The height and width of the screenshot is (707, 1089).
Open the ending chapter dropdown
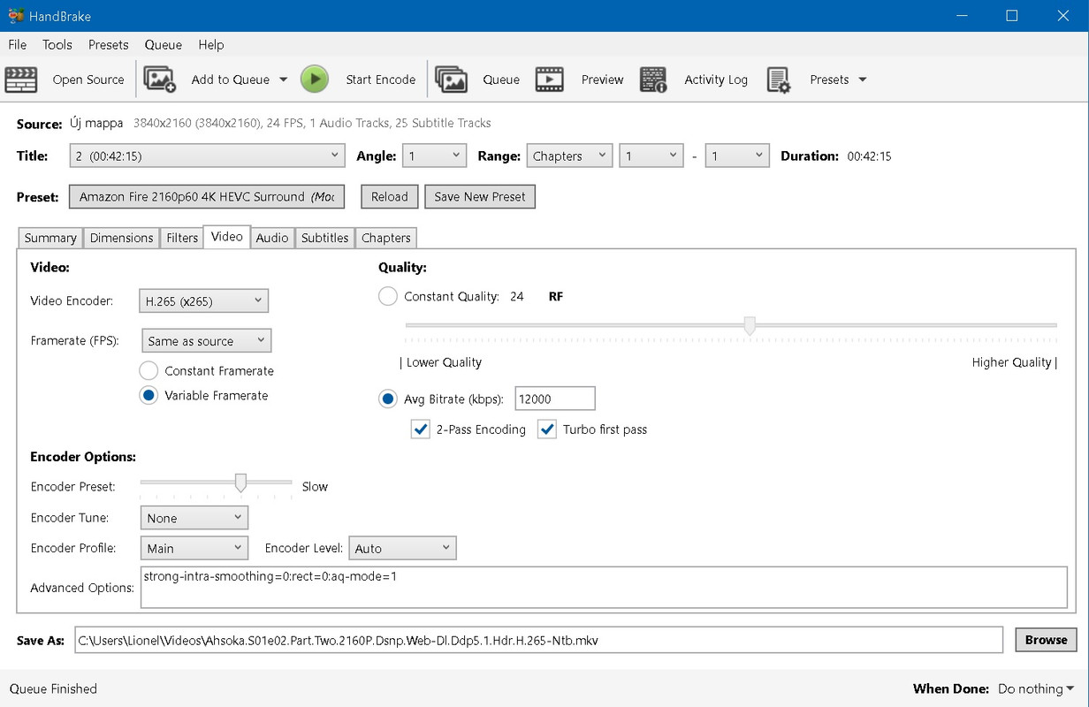737,156
